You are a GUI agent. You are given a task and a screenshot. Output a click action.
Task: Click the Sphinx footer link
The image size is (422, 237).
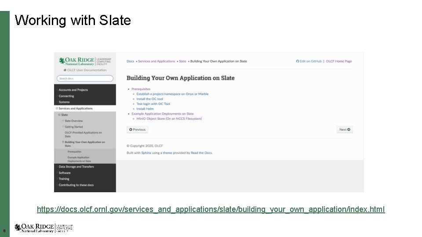tap(146, 153)
